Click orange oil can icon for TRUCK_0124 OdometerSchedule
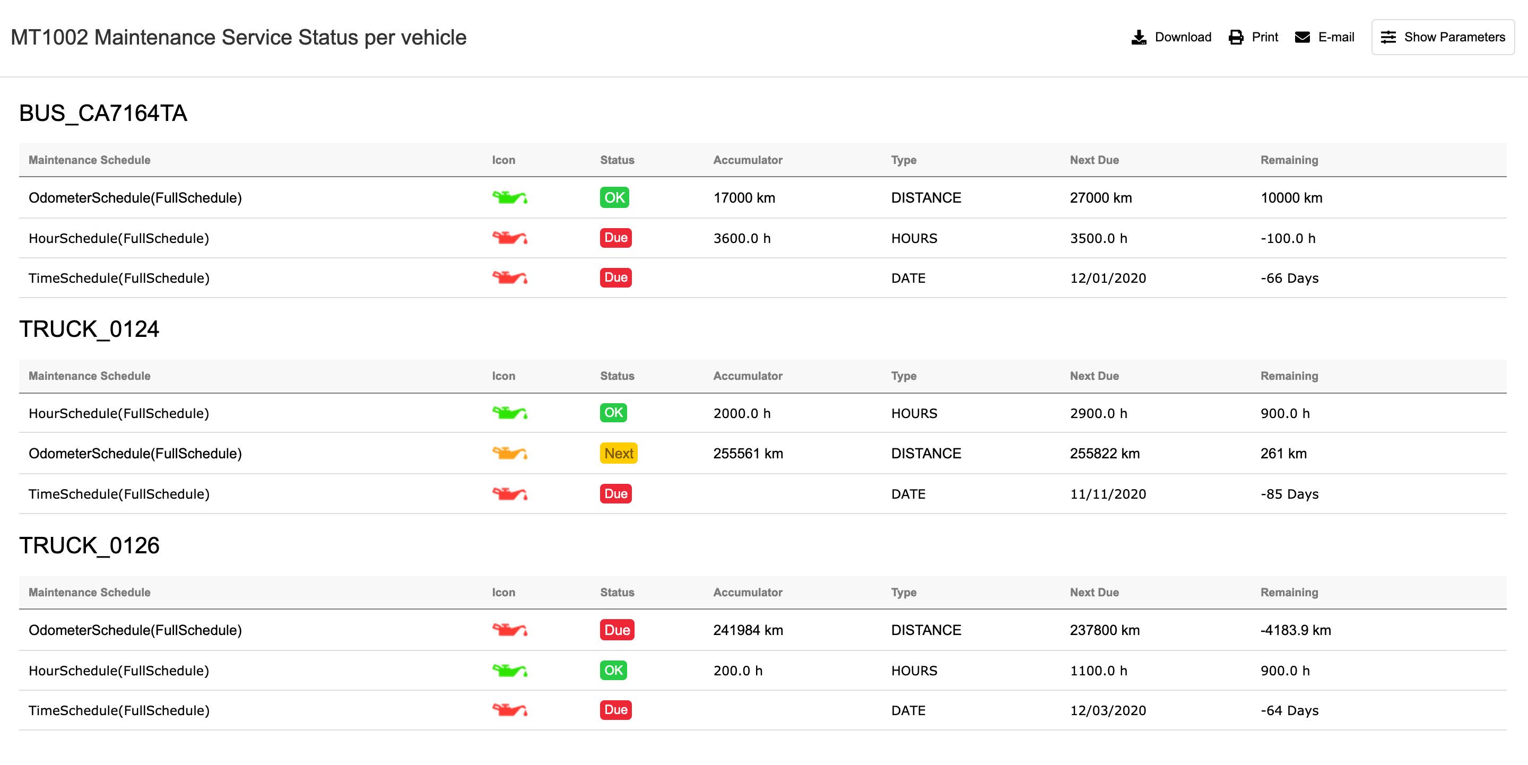Image resolution: width=1528 pixels, height=765 pixels. (509, 453)
